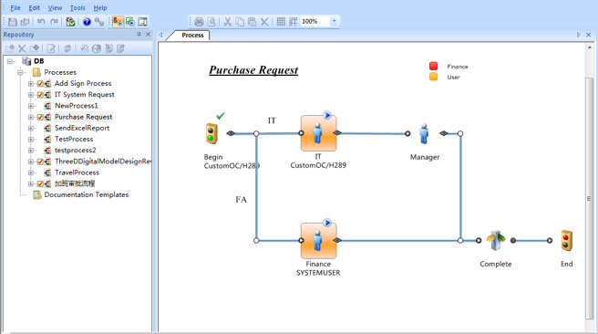Select the Complete node

point(495,241)
